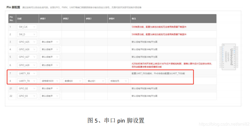The width and height of the screenshot is (252, 129).
Task: Open the GPIO_A28 function dropdown
Action: pyautogui.click(x=27, y=65)
